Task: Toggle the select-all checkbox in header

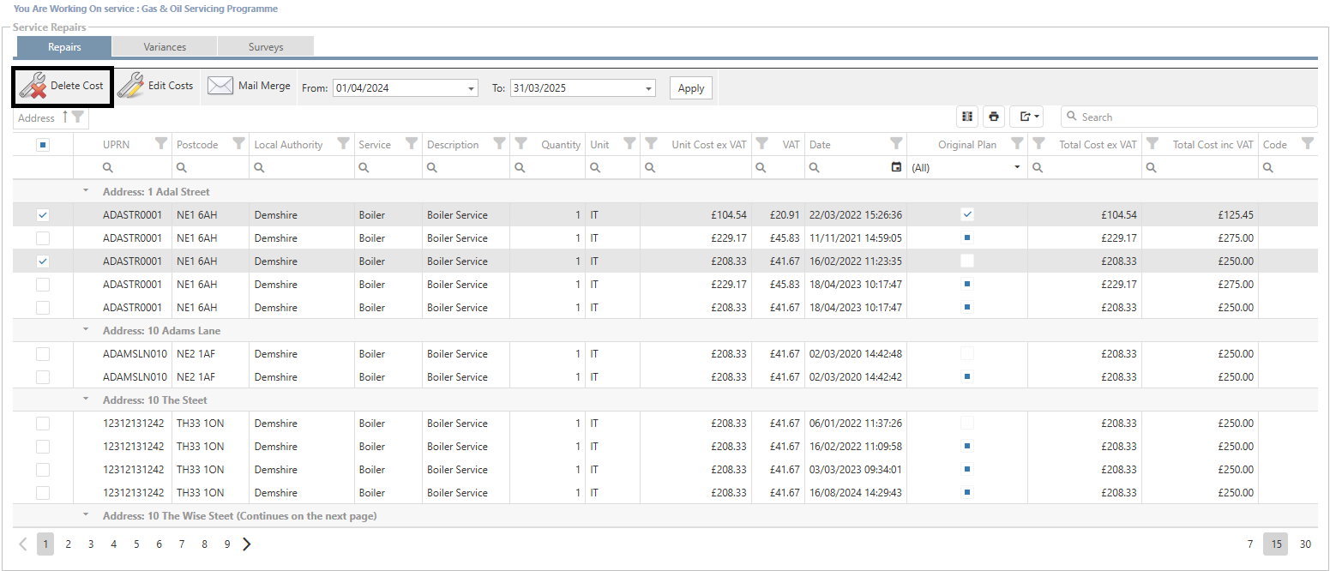Action: click(x=43, y=145)
